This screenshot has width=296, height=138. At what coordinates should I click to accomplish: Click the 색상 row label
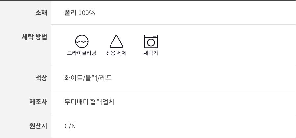coord(41,78)
